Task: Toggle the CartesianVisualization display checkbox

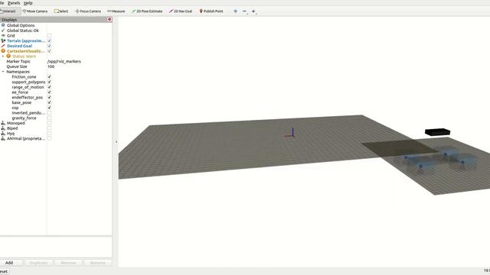Action: [x=49, y=51]
